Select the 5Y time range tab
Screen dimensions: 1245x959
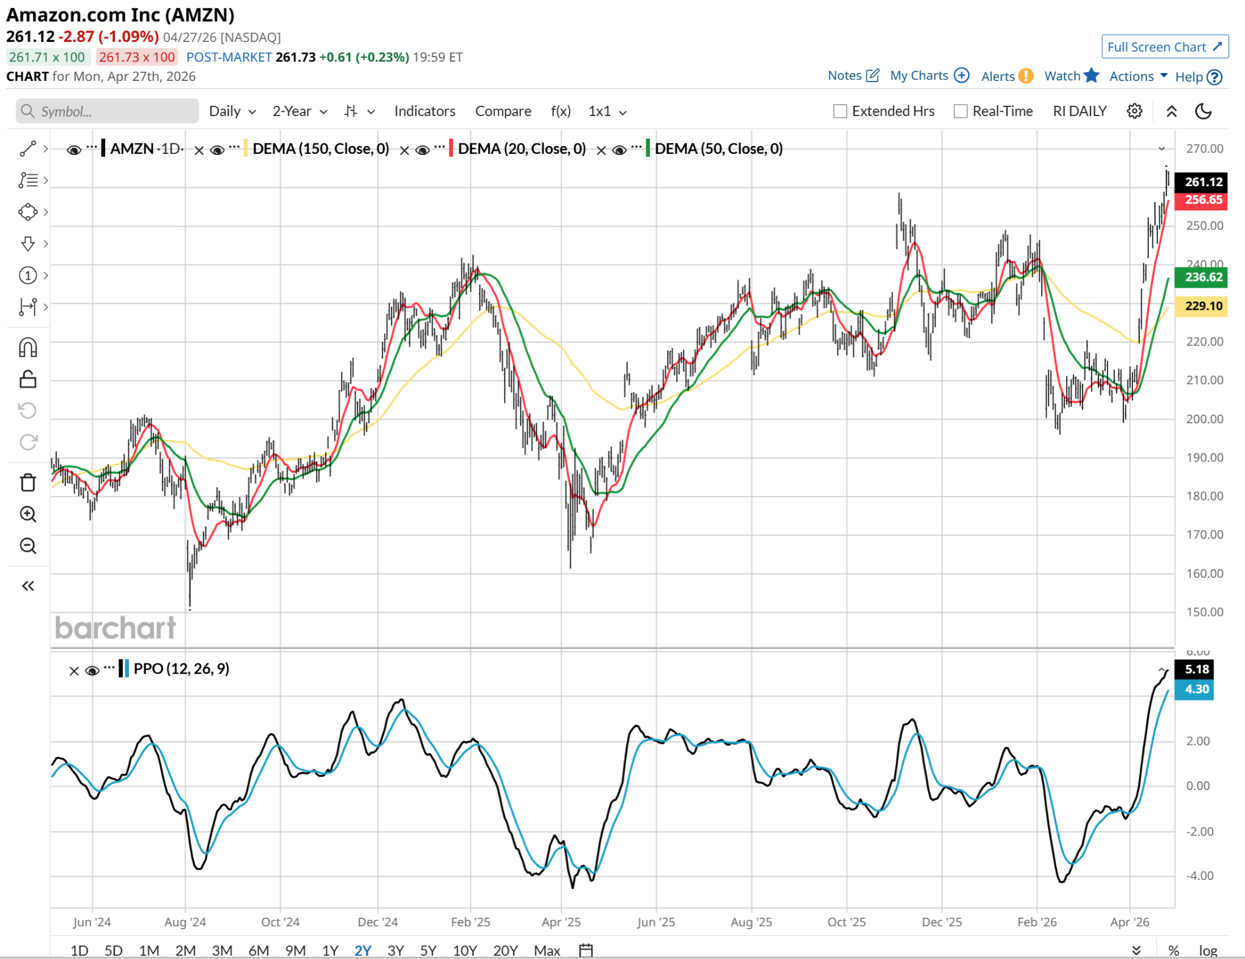pyautogui.click(x=428, y=950)
